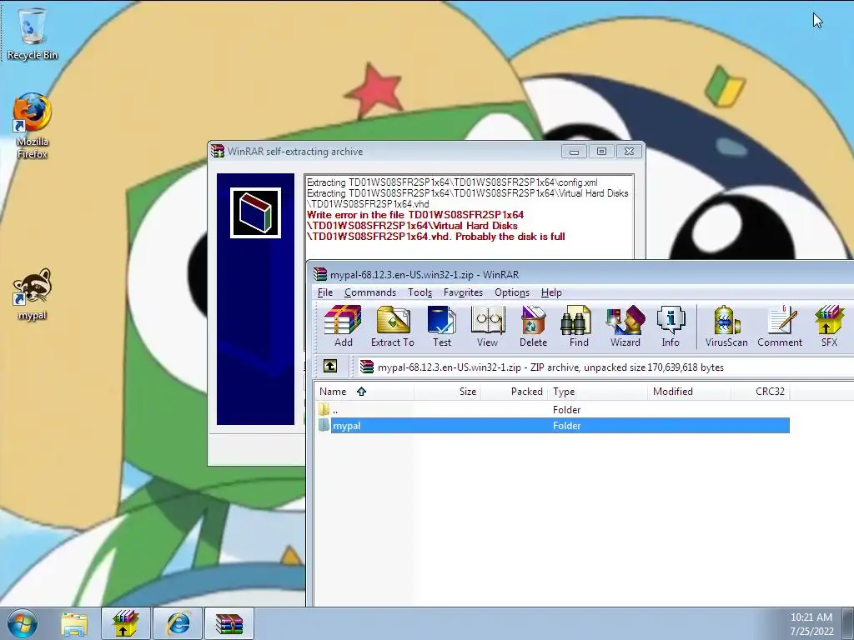
Task: Sort file list by Name column
Action: (364, 392)
